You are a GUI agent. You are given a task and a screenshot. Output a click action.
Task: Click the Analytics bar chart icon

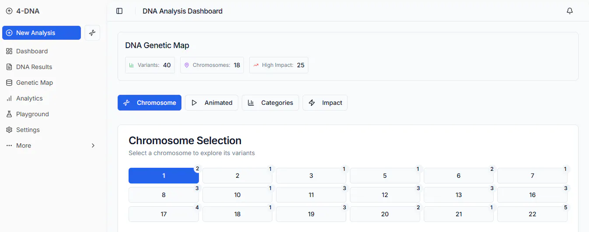[x=9, y=98]
